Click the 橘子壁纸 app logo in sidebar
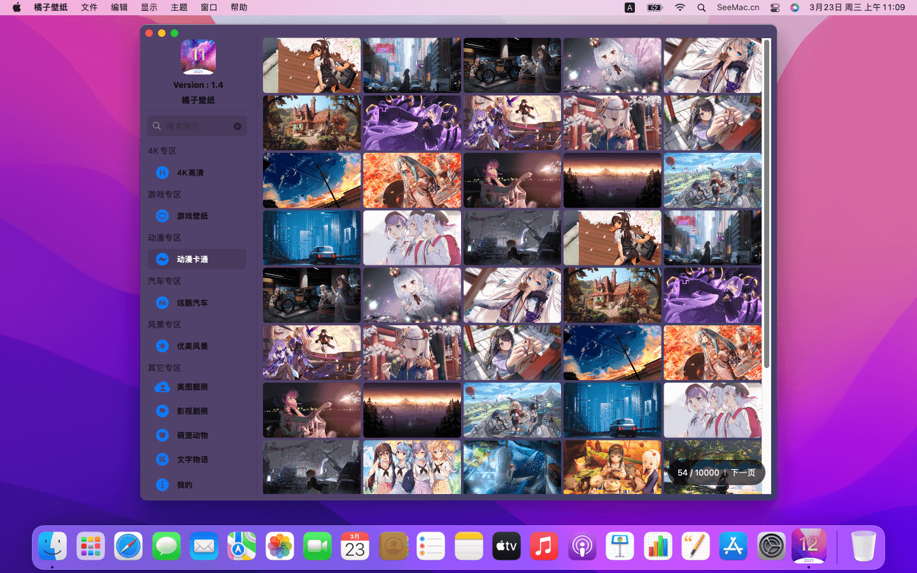Screen dimensions: 917x573 [x=198, y=57]
